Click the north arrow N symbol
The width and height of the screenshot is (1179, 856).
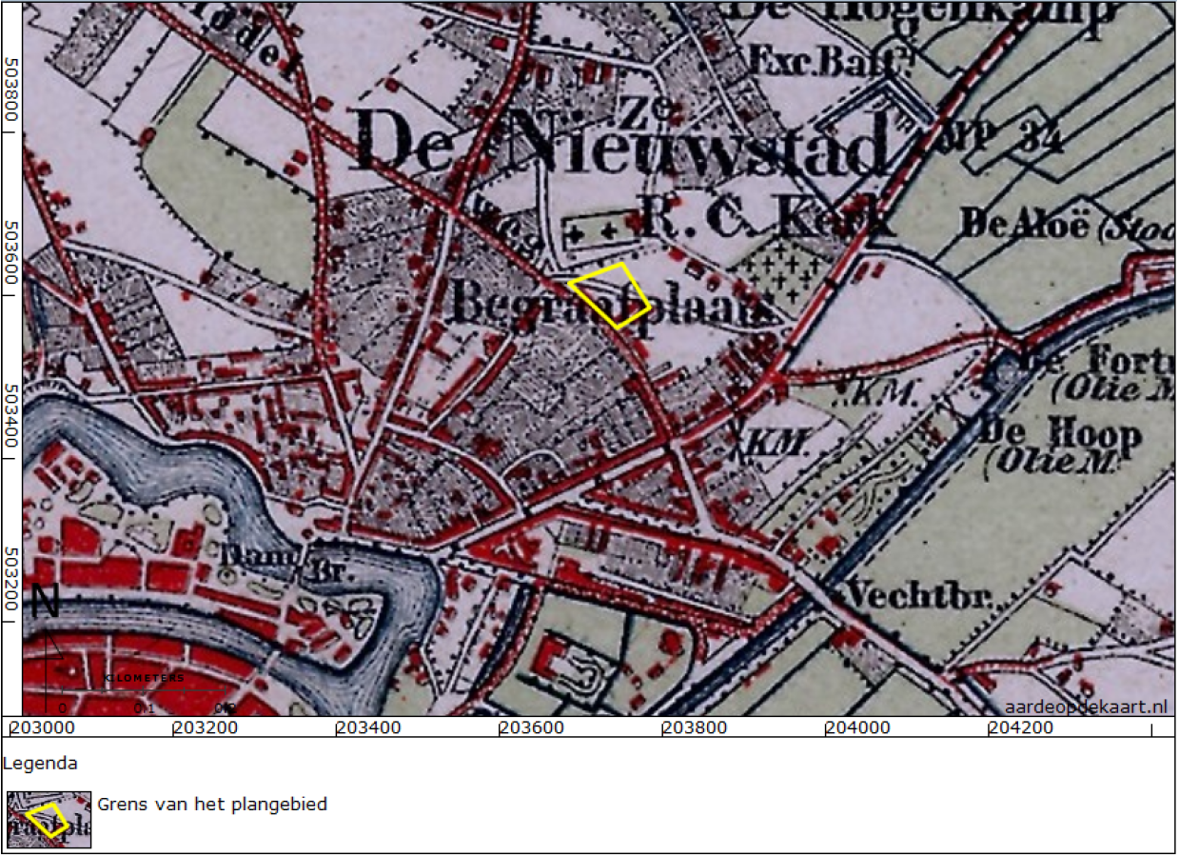[x=45, y=603]
